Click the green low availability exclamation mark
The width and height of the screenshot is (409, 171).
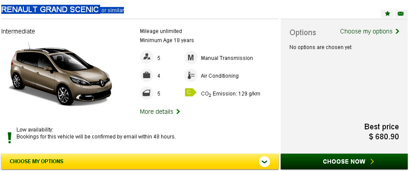click(x=10, y=138)
